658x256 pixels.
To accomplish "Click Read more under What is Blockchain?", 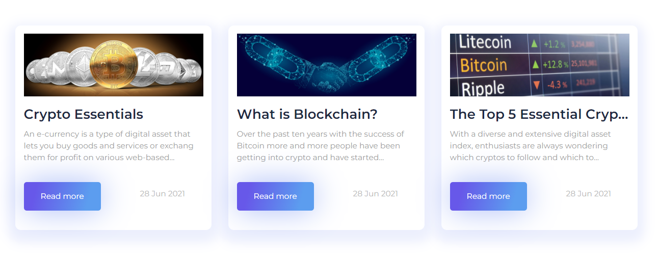I will [x=275, y=196].
